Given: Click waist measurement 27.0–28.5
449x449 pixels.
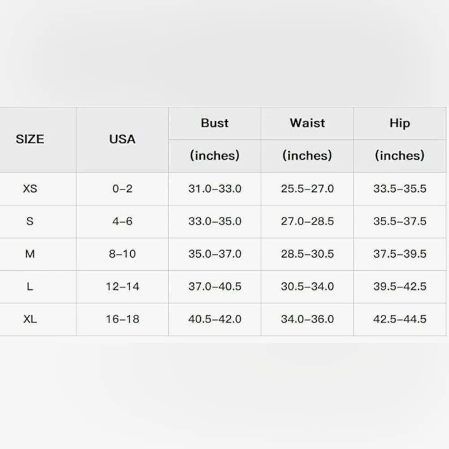Looking at the screenshot, I should (x=307, y=221).
